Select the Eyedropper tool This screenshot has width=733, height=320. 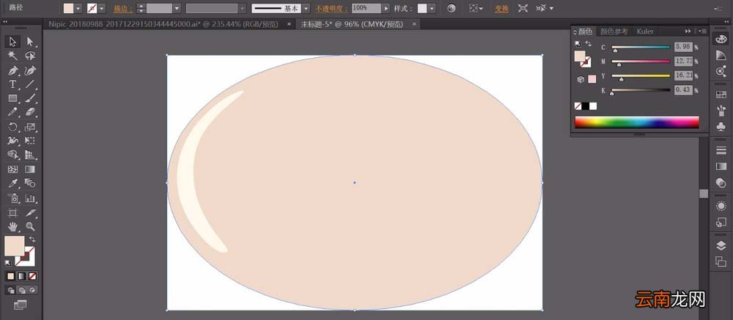tap(12, 184)
